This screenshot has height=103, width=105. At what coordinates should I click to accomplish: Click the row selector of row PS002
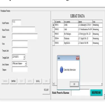coord(53,30)
